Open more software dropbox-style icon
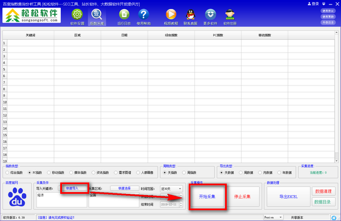The width and height of the screenshot is (341, 221). pyautogui.click(x=210, y=15)
